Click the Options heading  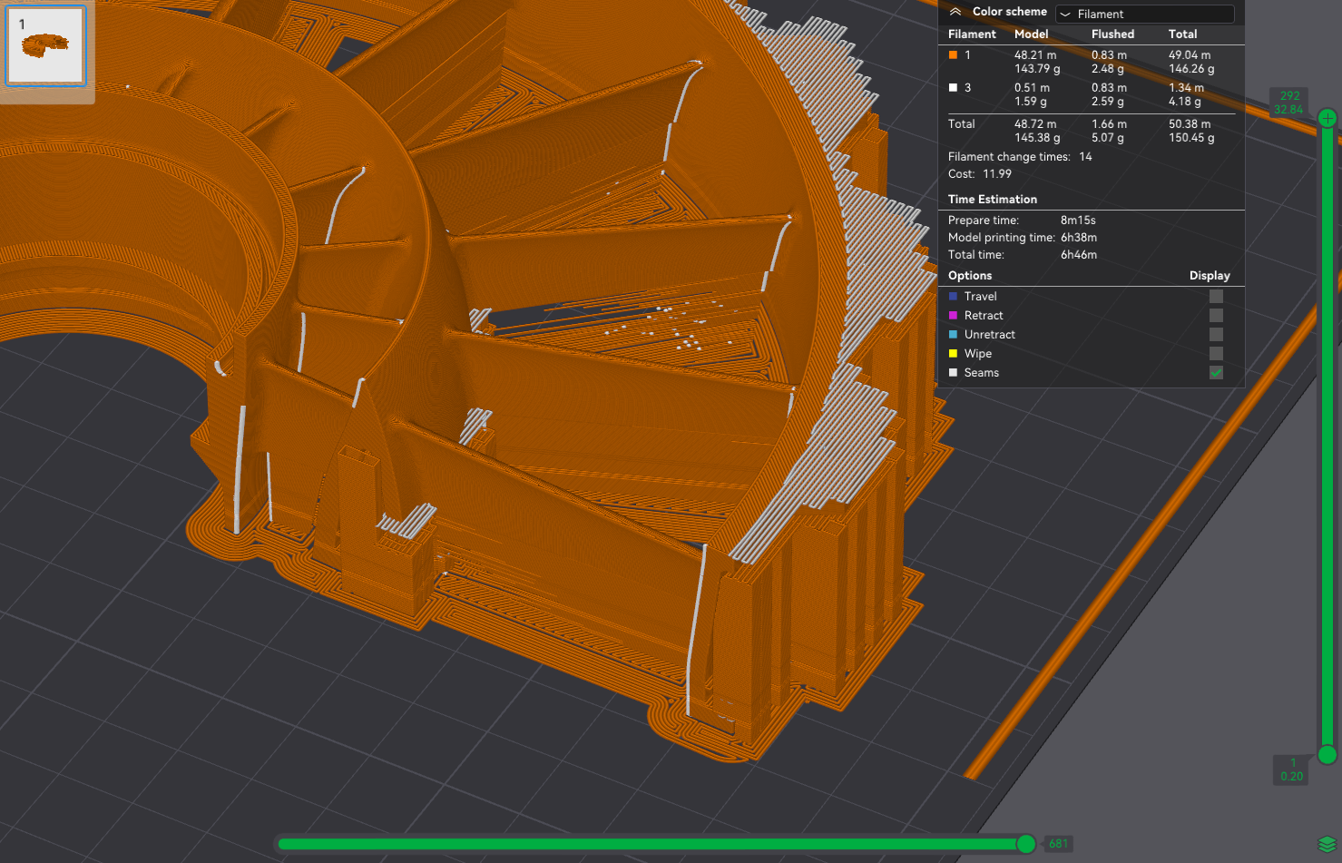(x=970, y=276)
